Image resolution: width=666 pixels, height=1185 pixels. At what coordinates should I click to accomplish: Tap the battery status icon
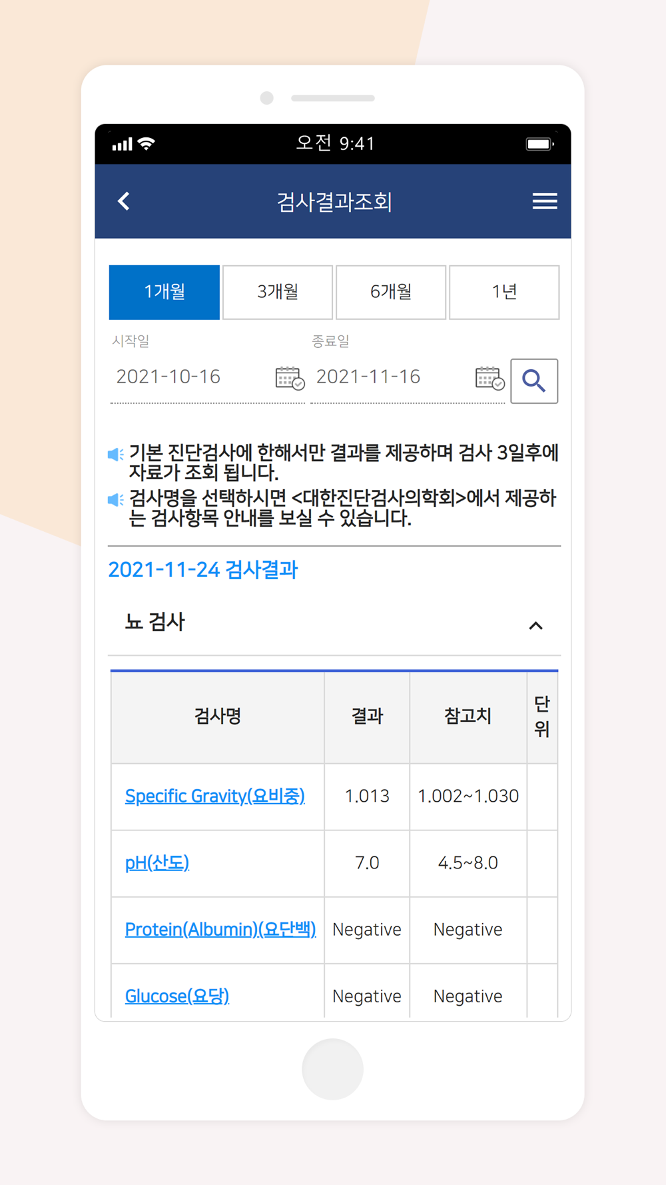(x=539, y=144)
